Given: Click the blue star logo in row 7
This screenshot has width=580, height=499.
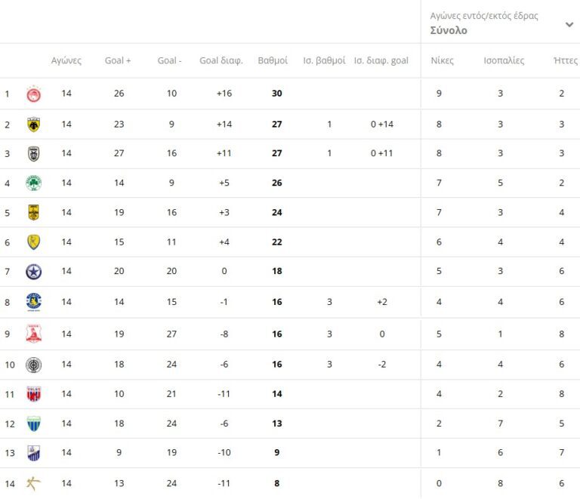Looking at the screenshot, I should [x=34, y=273].
